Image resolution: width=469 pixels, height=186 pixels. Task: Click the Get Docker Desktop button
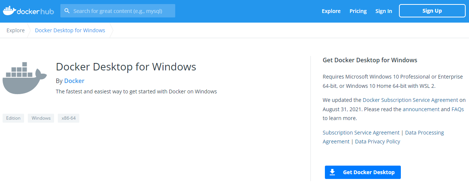(363, 172)
